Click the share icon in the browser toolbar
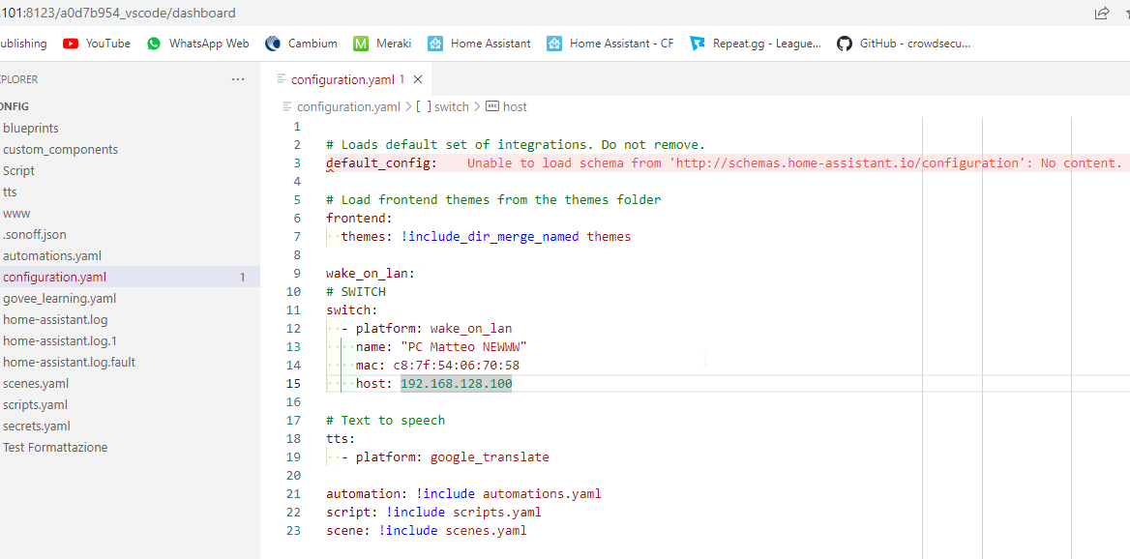 click(1101, 14)
